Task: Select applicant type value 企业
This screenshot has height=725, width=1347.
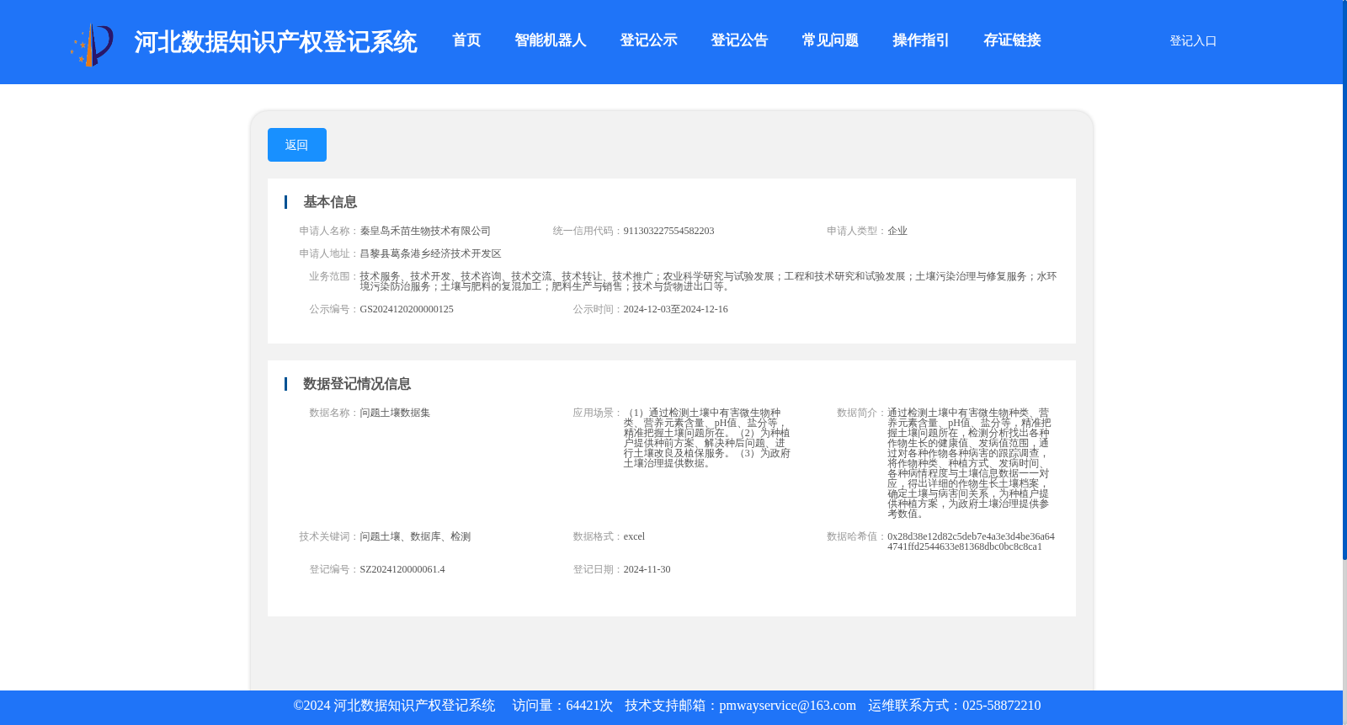Action: pyautogui.click(x=897, y=231)
